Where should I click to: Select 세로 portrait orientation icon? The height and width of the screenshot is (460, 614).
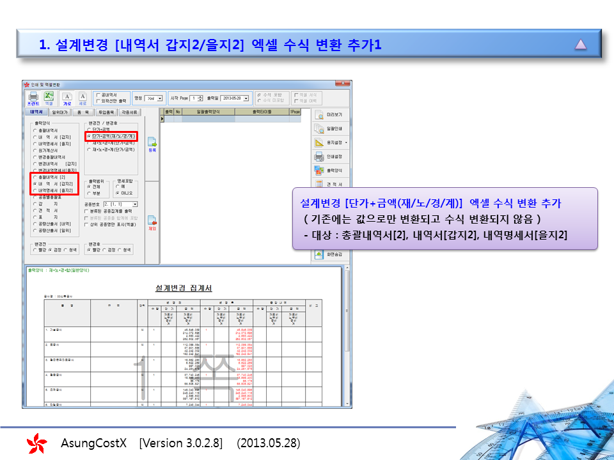[x=83, y=97]
